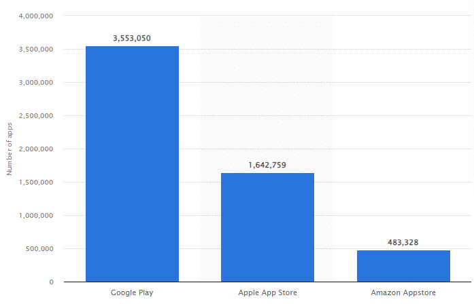Screen dimensions: 474x304
Task: Click the Apple App Store axis label
Action: 267,292
